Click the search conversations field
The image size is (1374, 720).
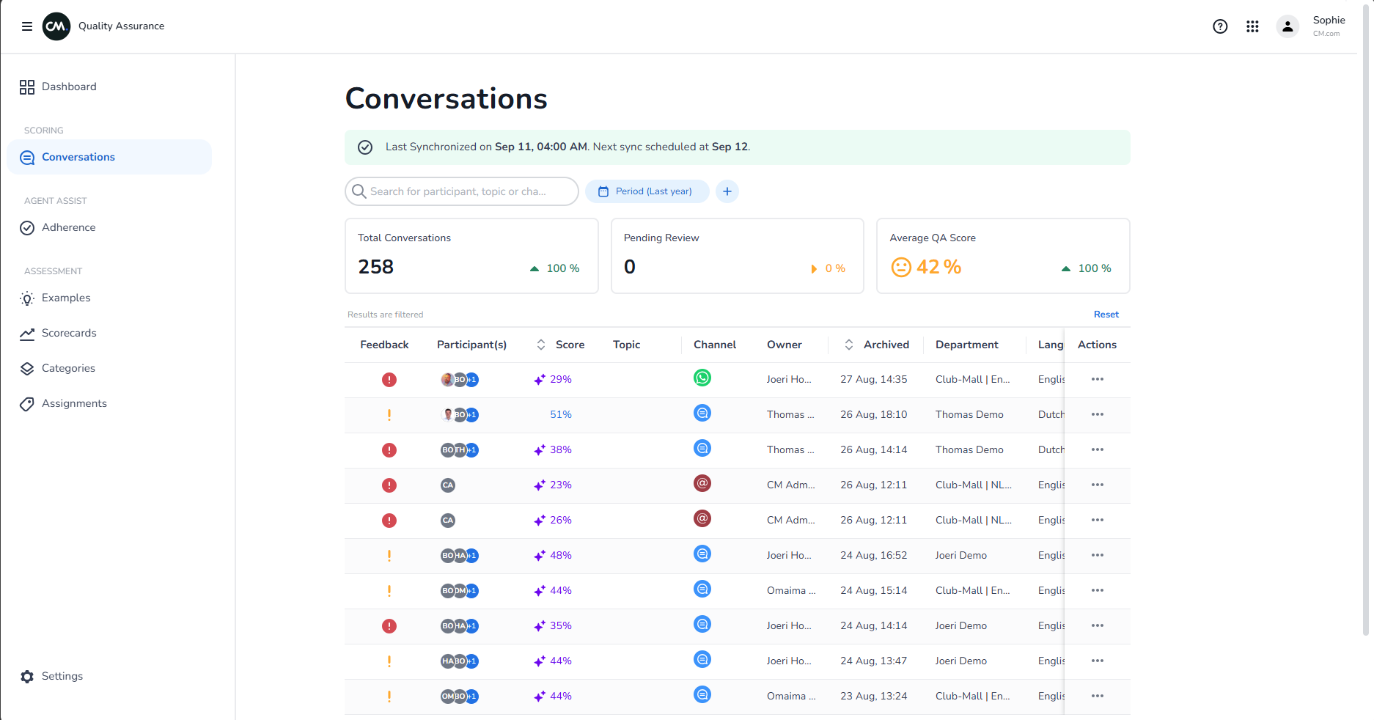click(x=462, y=191)
